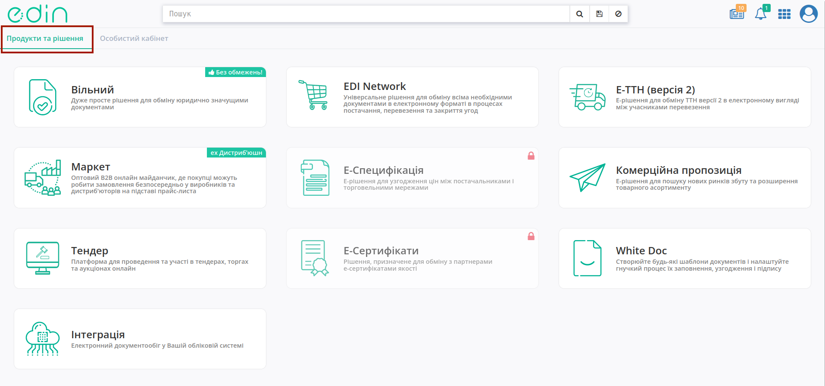Click the edin logo
The height and width of the screenshot is (386, 825).
point(37,14)
